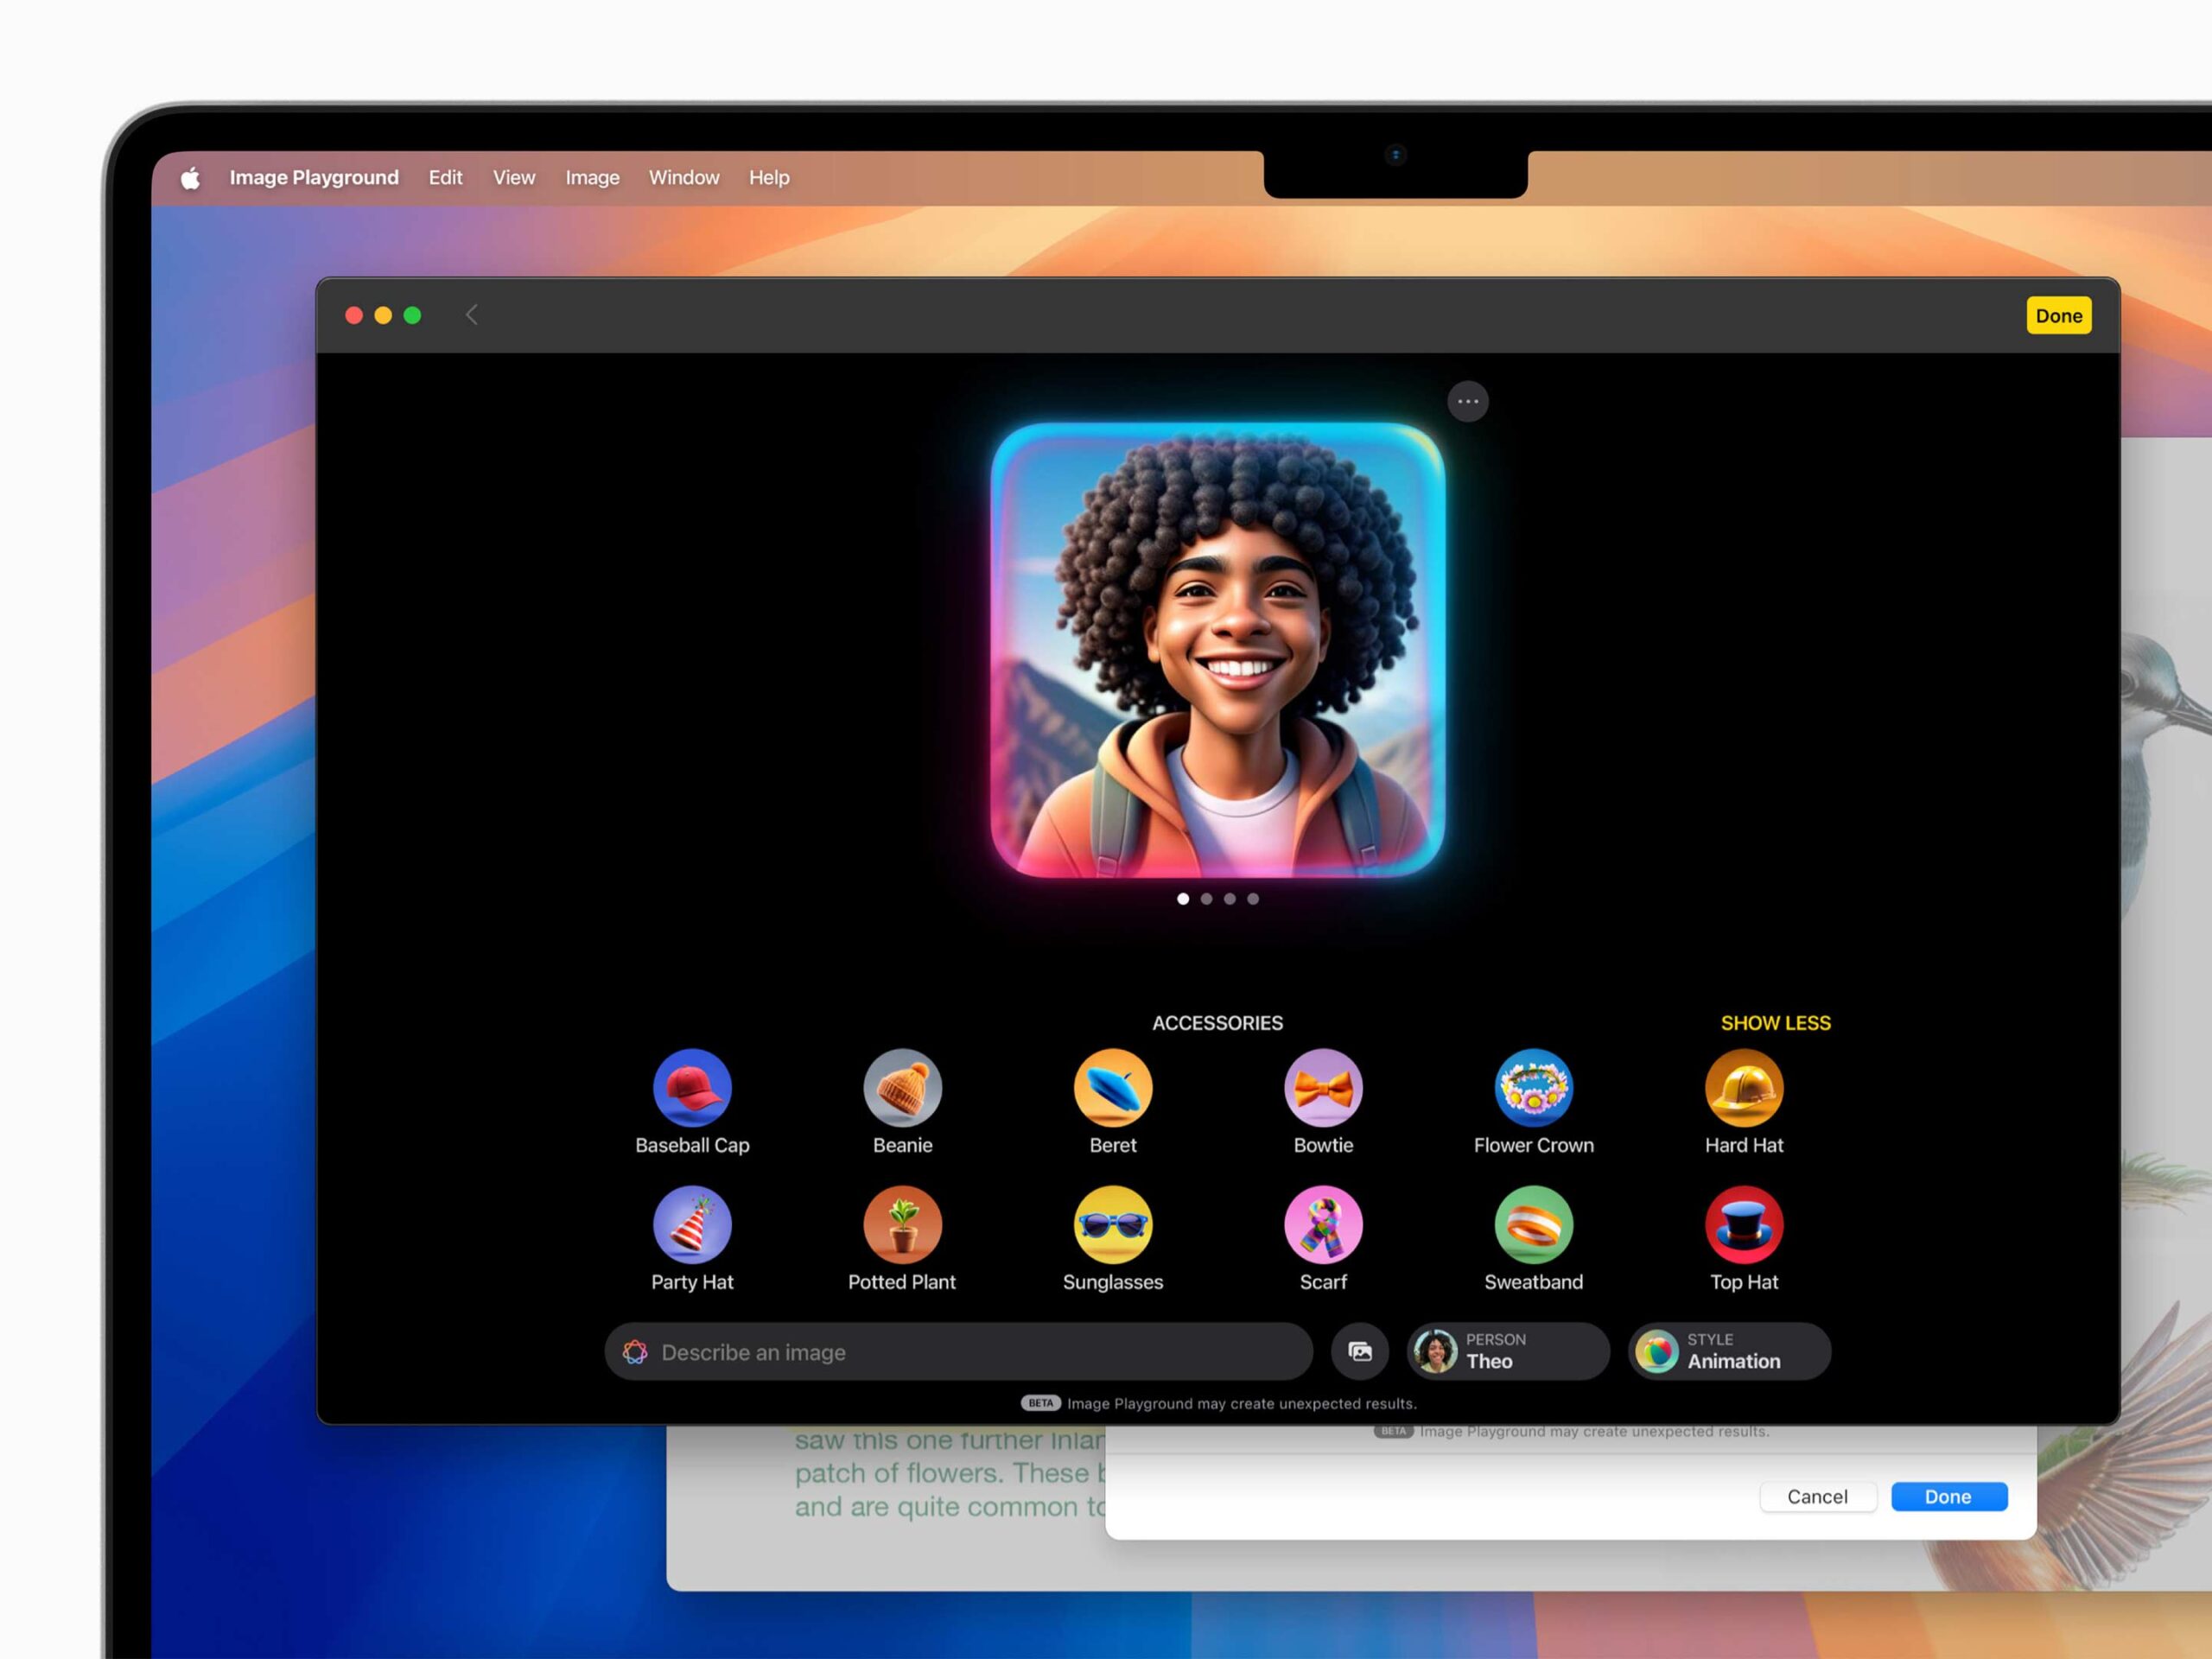Open the Help menu
This screenshot has height=1659, width=2212.
pos(769,177)
